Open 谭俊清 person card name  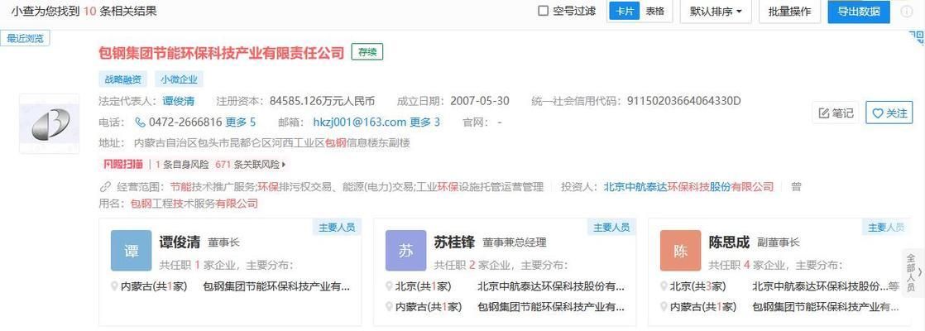tap(180, 242)
